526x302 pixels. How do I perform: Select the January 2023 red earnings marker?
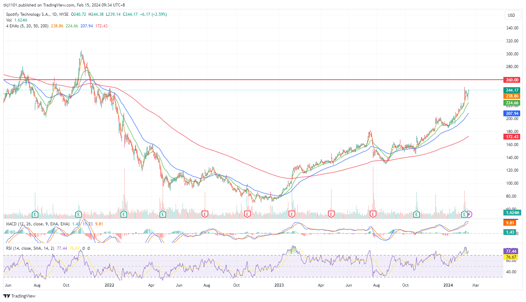coord(292,214)
